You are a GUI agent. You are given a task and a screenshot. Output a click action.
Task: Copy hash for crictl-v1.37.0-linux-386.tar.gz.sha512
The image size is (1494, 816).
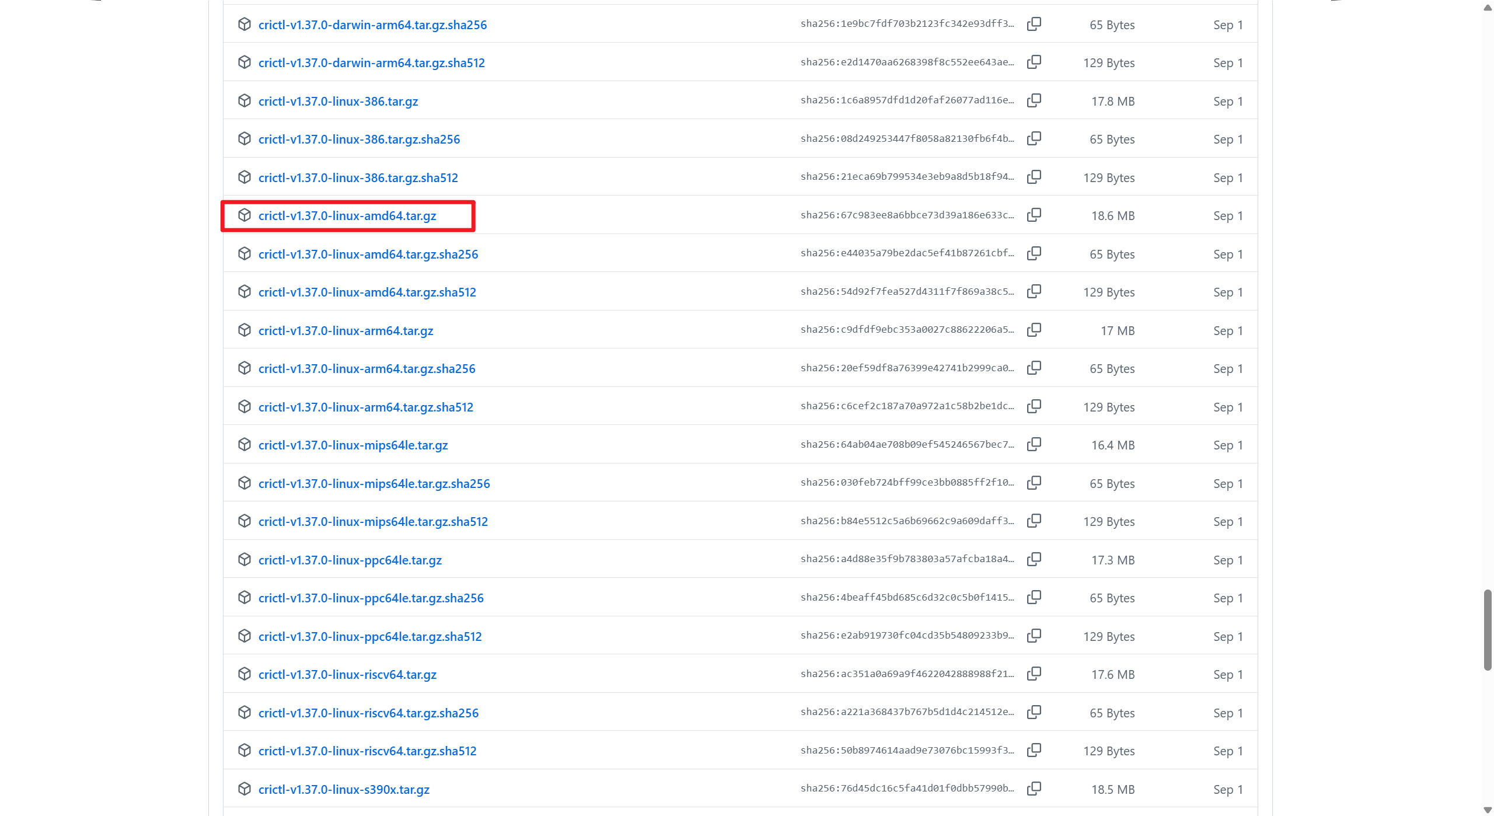tap(1034, 177)
